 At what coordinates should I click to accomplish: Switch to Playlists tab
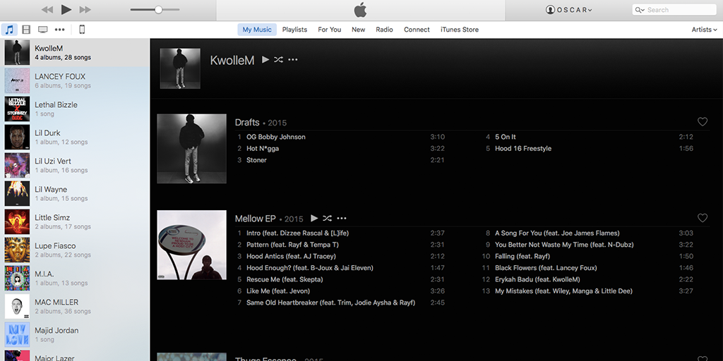point(294,30)
